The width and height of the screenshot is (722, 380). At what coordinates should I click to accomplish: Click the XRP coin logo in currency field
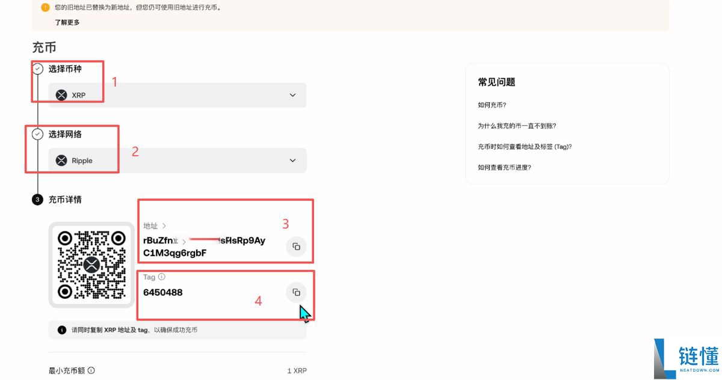[60, 95]
